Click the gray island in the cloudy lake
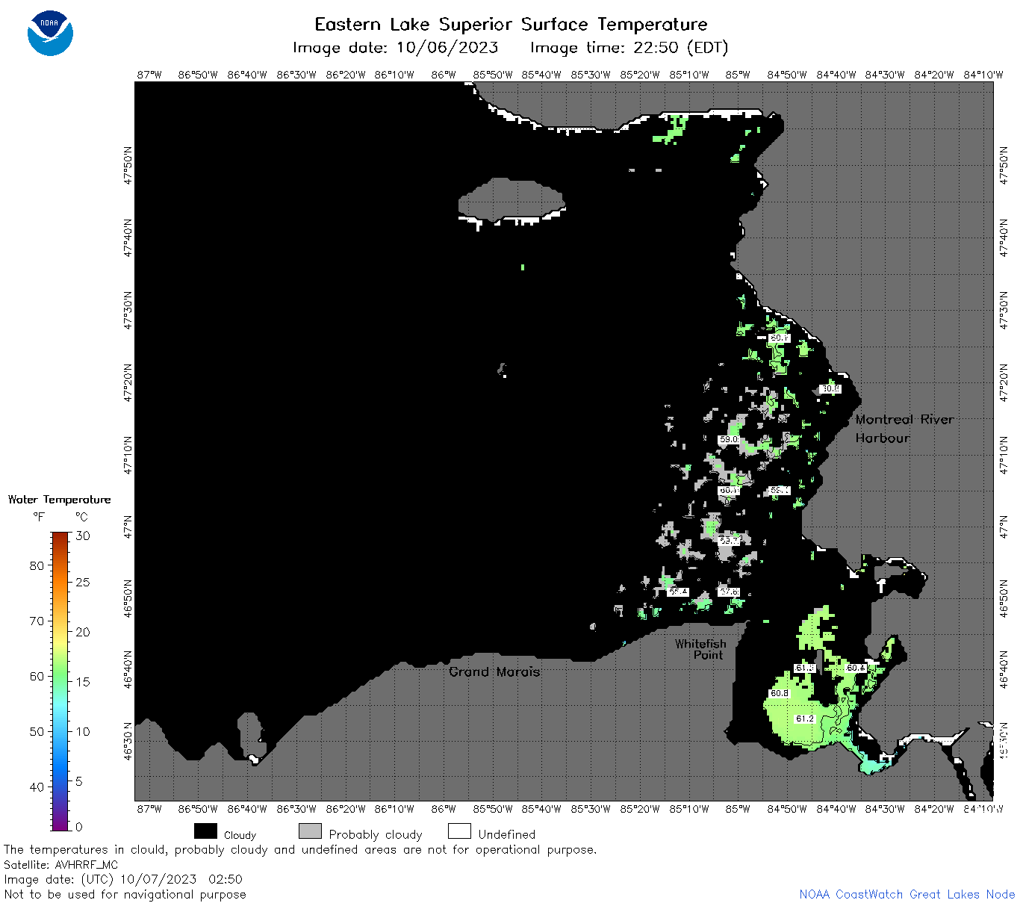 [x=511, y=199]
